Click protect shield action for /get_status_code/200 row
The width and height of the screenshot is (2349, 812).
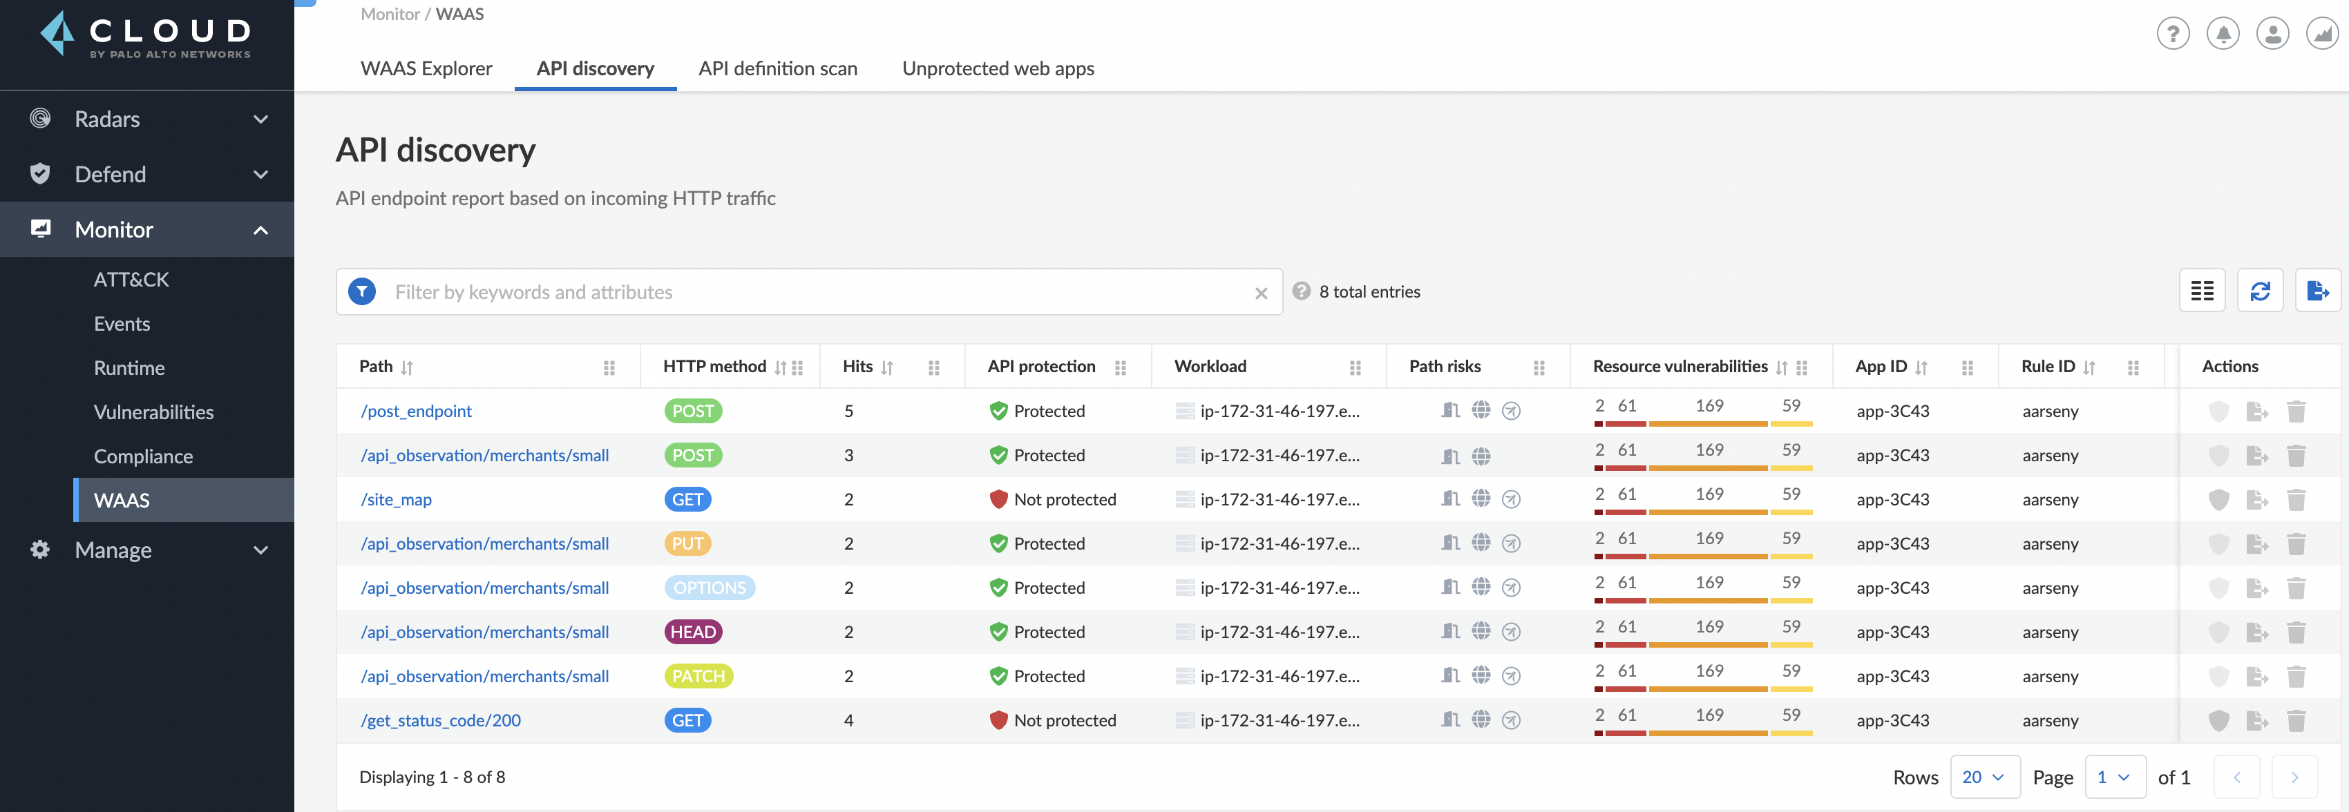(x=2218, y=720)
